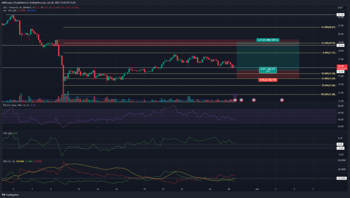Click the risk/reward label showing 0.49 ~ 260.417
This screenshot has height=198, width=350.
point(268,70)
